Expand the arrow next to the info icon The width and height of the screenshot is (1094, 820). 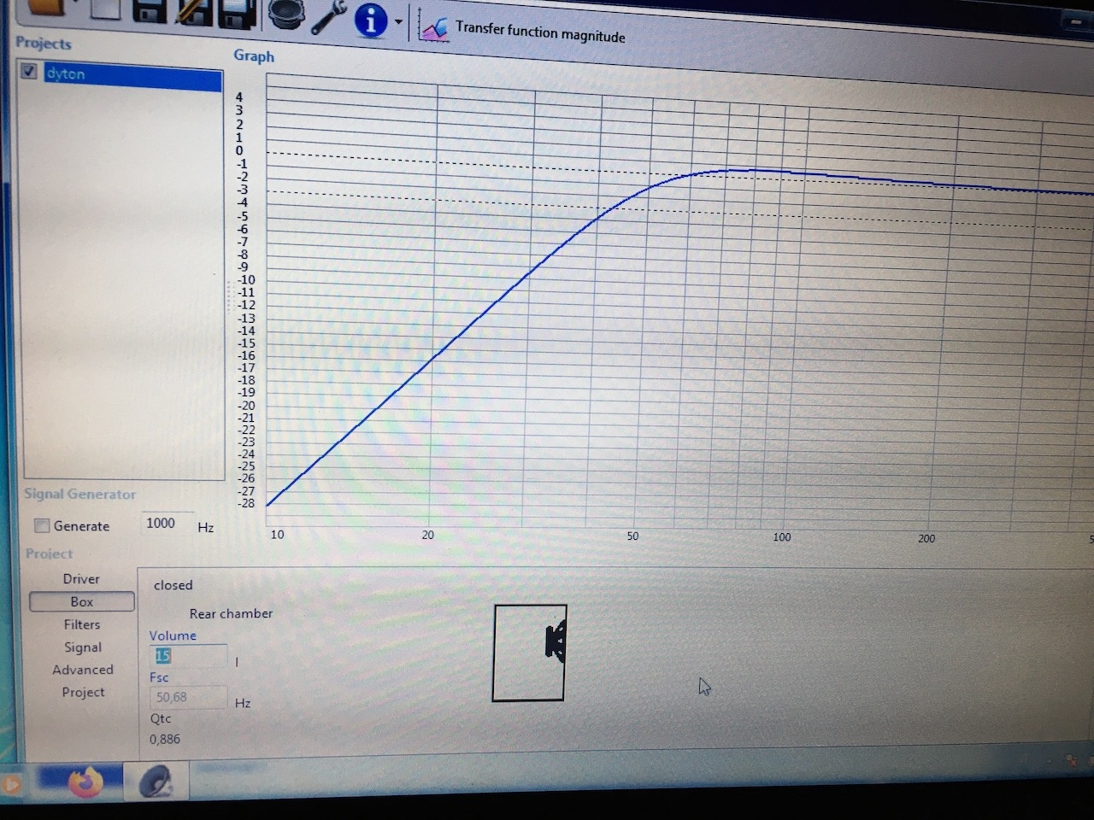point(399,23)
